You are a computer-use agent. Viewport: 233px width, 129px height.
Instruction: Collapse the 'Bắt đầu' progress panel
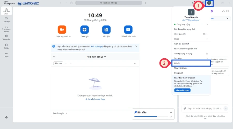(171, 112)
